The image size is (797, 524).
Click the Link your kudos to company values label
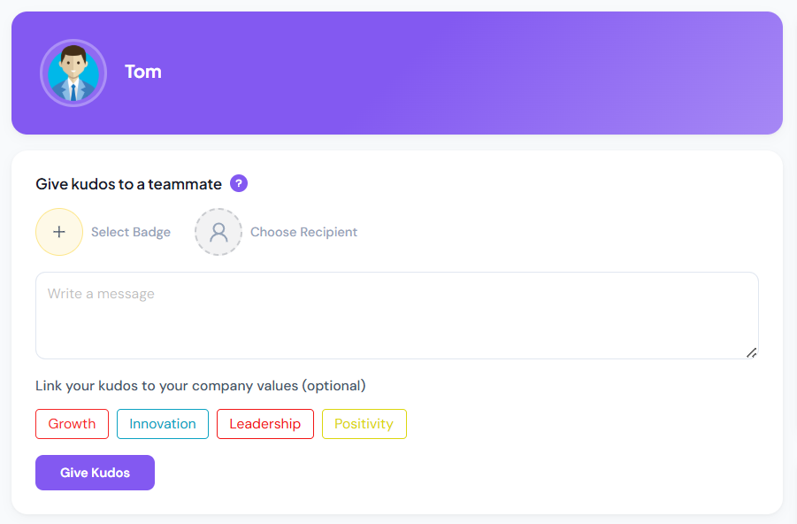point(201,386)
